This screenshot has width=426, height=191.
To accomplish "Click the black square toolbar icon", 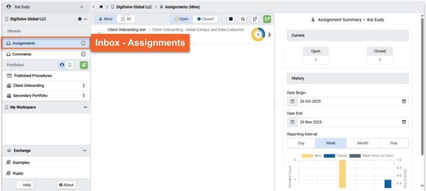I will pyautogui.click(x=231, y=19).
